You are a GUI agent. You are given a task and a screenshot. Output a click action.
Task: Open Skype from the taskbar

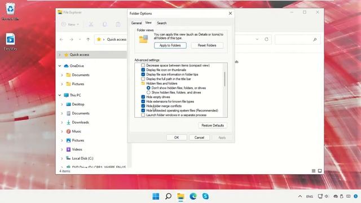pyautogui.click(x=205, y=196)
